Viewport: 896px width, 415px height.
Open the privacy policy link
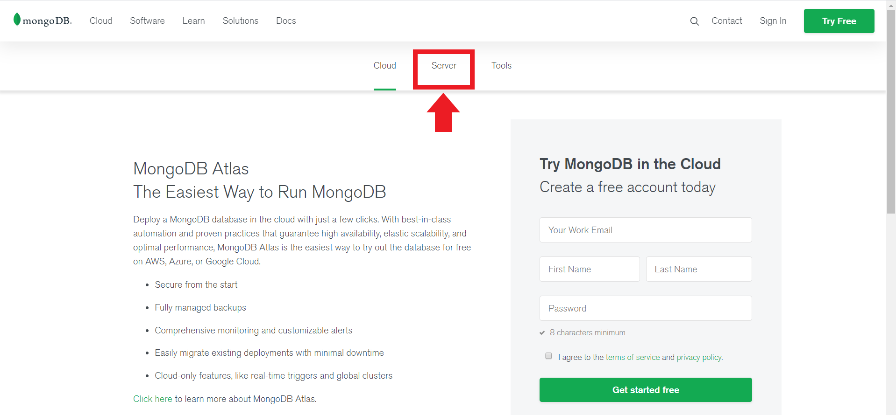(x=699, y=357)
